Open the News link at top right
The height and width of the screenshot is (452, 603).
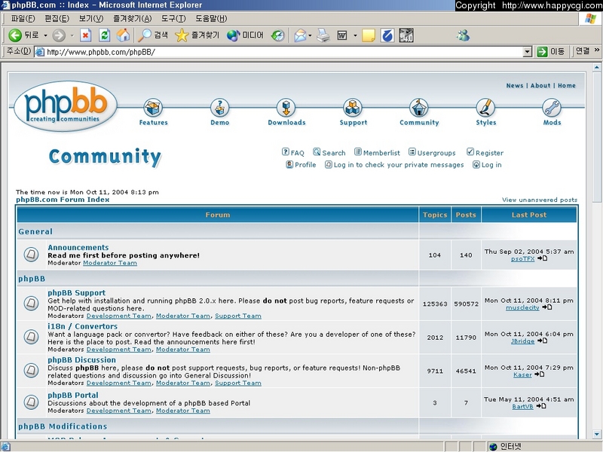(515, 86)
